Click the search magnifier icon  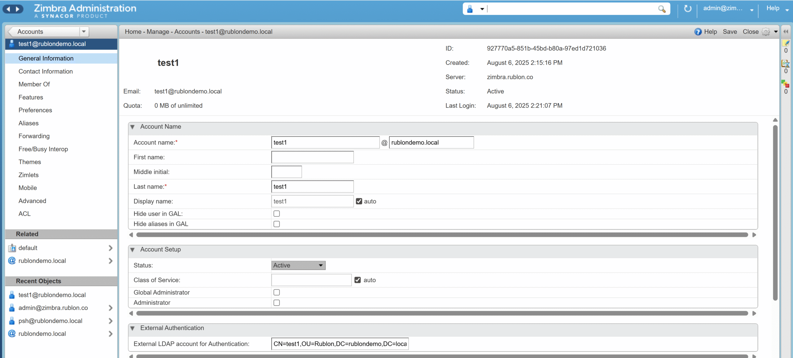(x=661, y=9)
